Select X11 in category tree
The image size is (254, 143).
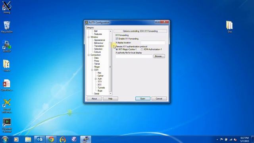(x=100, y=85)
